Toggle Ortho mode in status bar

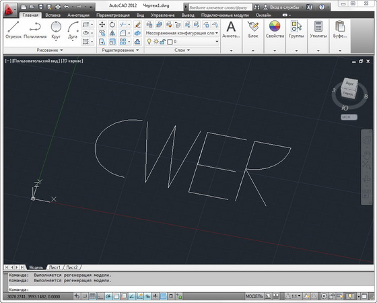pos(100,296)
